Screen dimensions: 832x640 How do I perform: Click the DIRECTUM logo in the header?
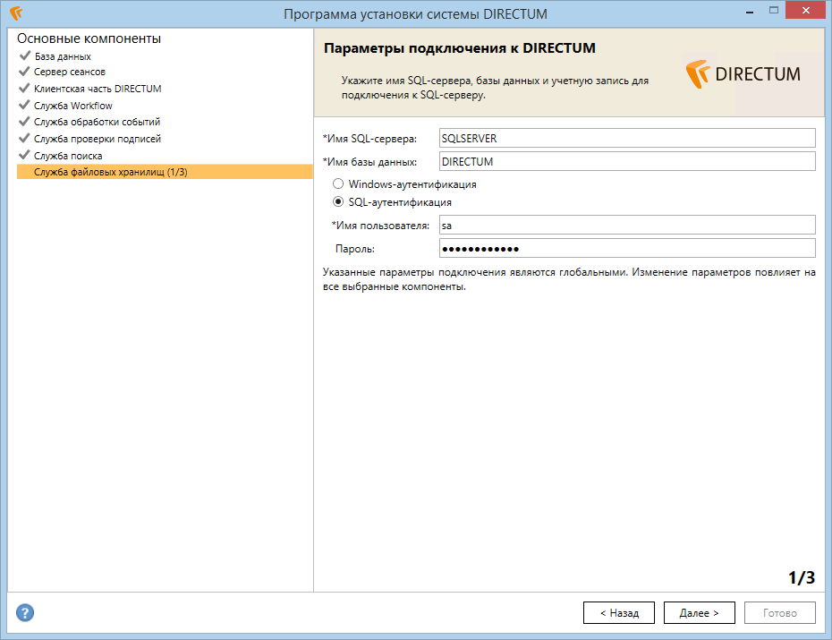coord(743,73)
